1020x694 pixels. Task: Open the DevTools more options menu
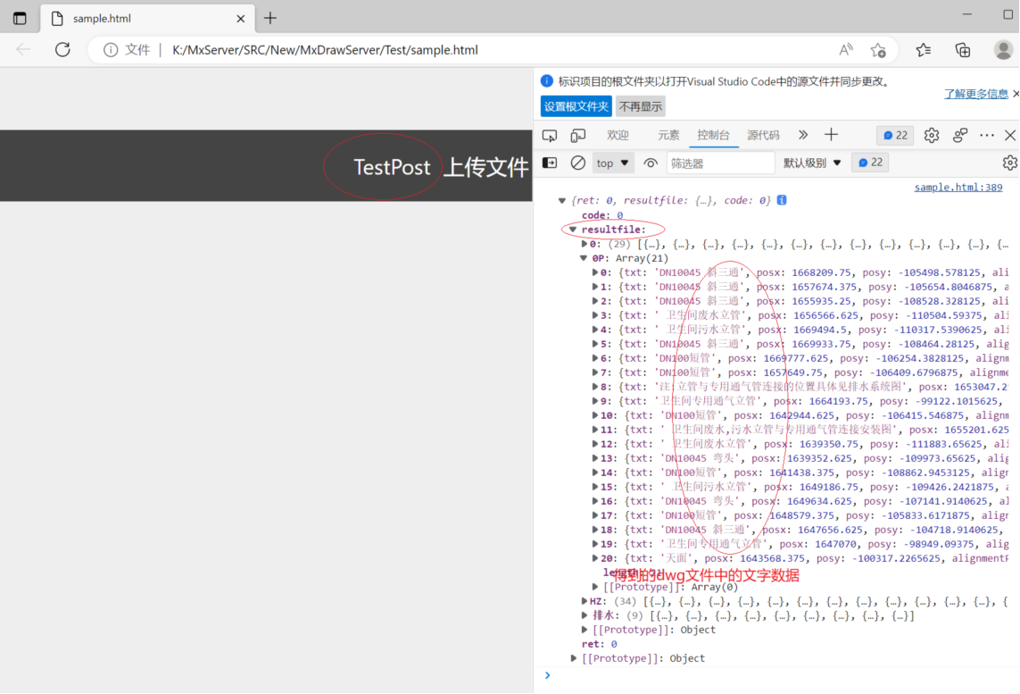click(987, 136)
